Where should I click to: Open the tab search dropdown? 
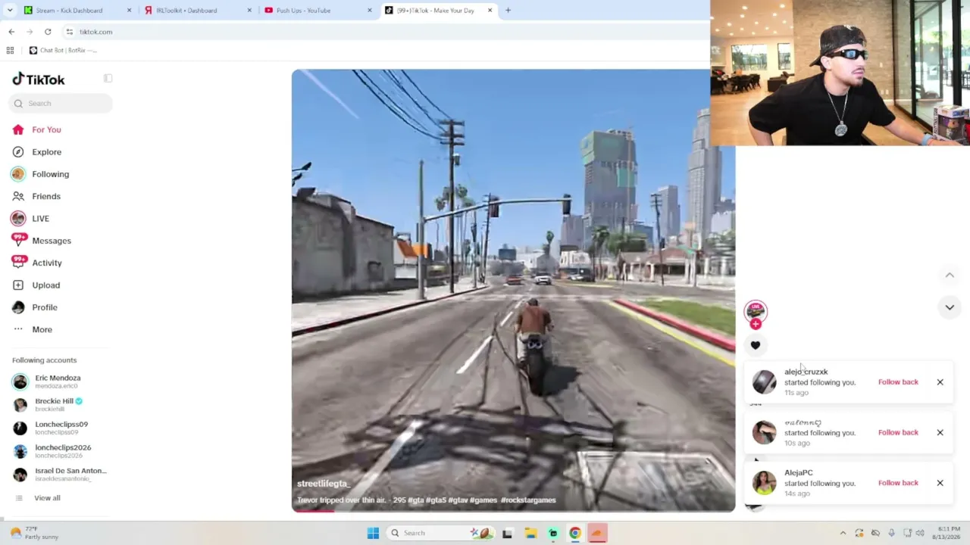(10, 11)
